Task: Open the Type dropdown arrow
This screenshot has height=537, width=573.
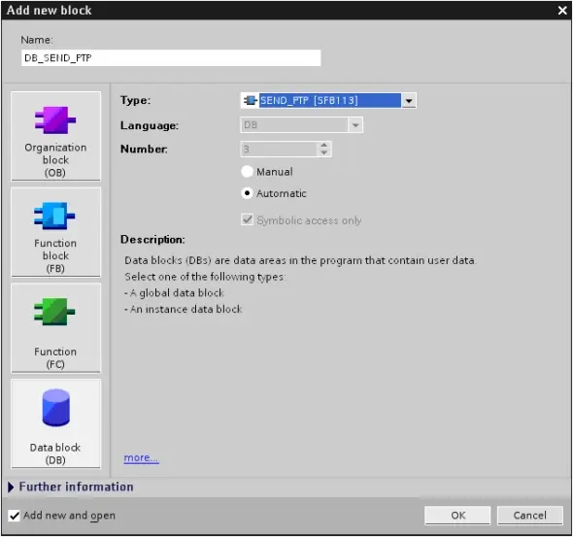Action: coord(409,100)
